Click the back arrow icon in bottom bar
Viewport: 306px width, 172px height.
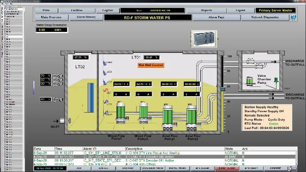tap(293, 168)
